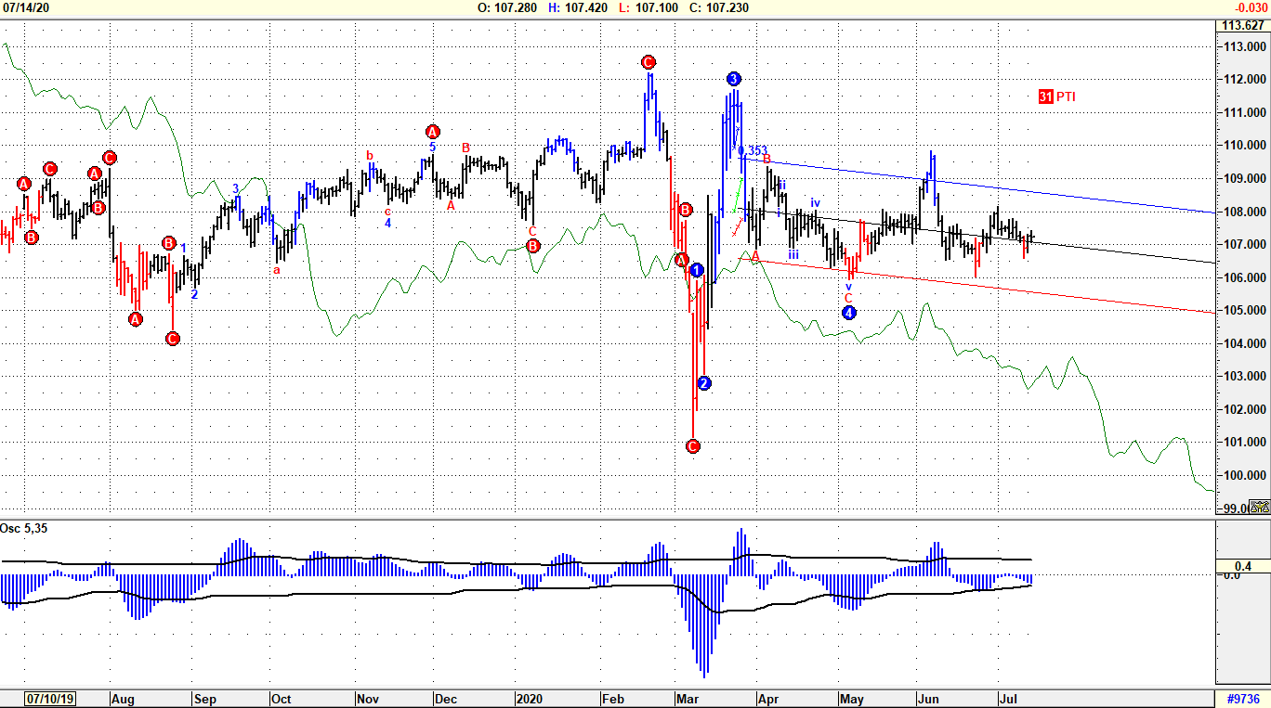This screenshot has height=708, width=1271.
Task: Select the blue wave 4 circle marker
Action: point(848,313)
